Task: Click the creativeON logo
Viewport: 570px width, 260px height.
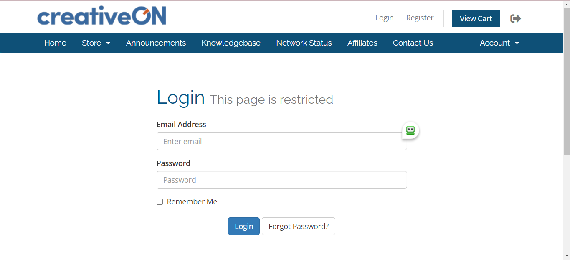Action: [x=102, y=16]
